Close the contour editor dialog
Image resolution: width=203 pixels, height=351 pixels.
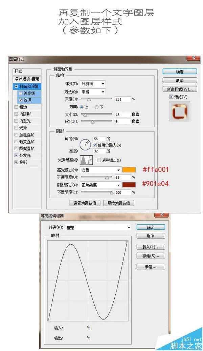161,215
